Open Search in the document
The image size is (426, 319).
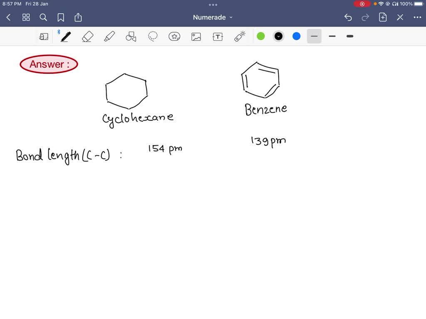tap(43, 17)
